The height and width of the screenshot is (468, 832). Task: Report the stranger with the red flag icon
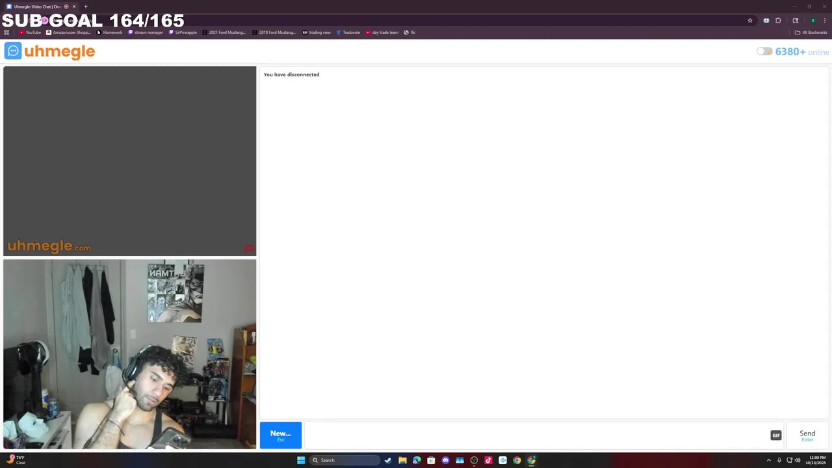[249, 249]
